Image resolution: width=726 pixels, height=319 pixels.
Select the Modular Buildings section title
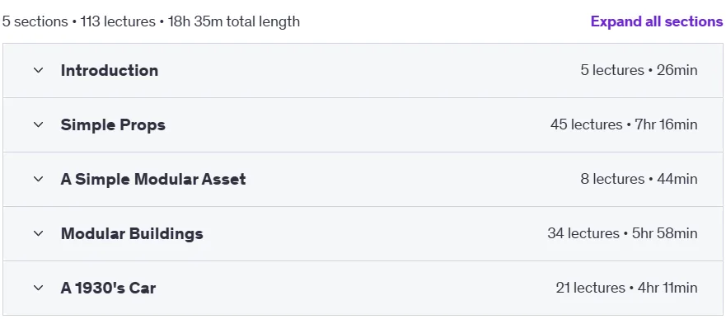tap(132, 234)
